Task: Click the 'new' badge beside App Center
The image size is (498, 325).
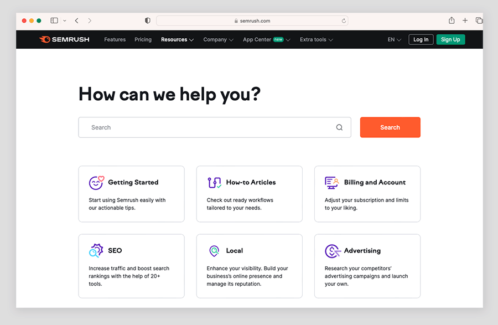Action: coord(278,40)
